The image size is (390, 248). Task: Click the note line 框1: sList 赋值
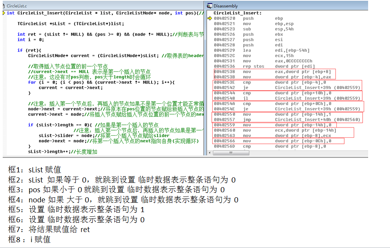[x=34, y=170]
